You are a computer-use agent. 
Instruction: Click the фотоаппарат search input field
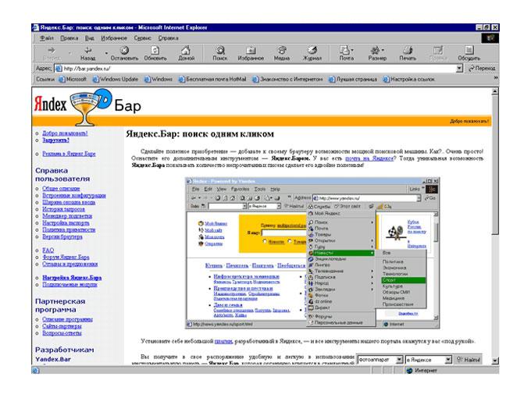[377, 360]
